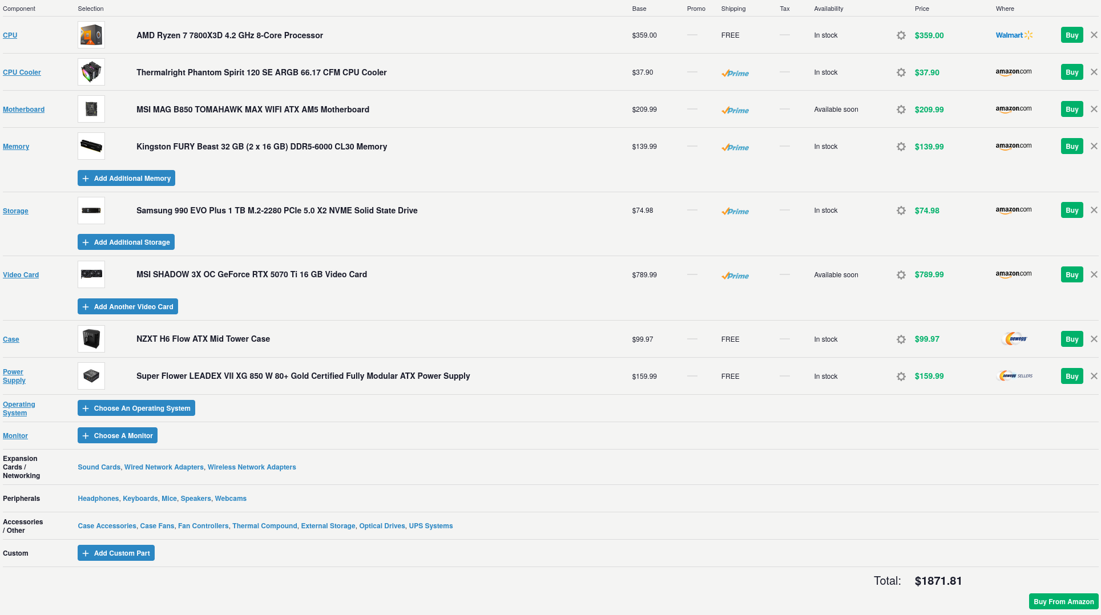Open the Power Supply component link
This screenshot has width=1101, height=615.
click(x=14, y=376)
